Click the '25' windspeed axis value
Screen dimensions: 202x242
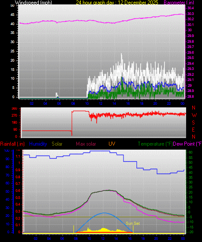point(12,51)
